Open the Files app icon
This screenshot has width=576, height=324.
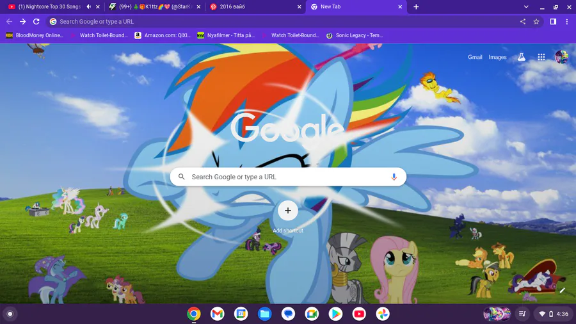point(264,314)
